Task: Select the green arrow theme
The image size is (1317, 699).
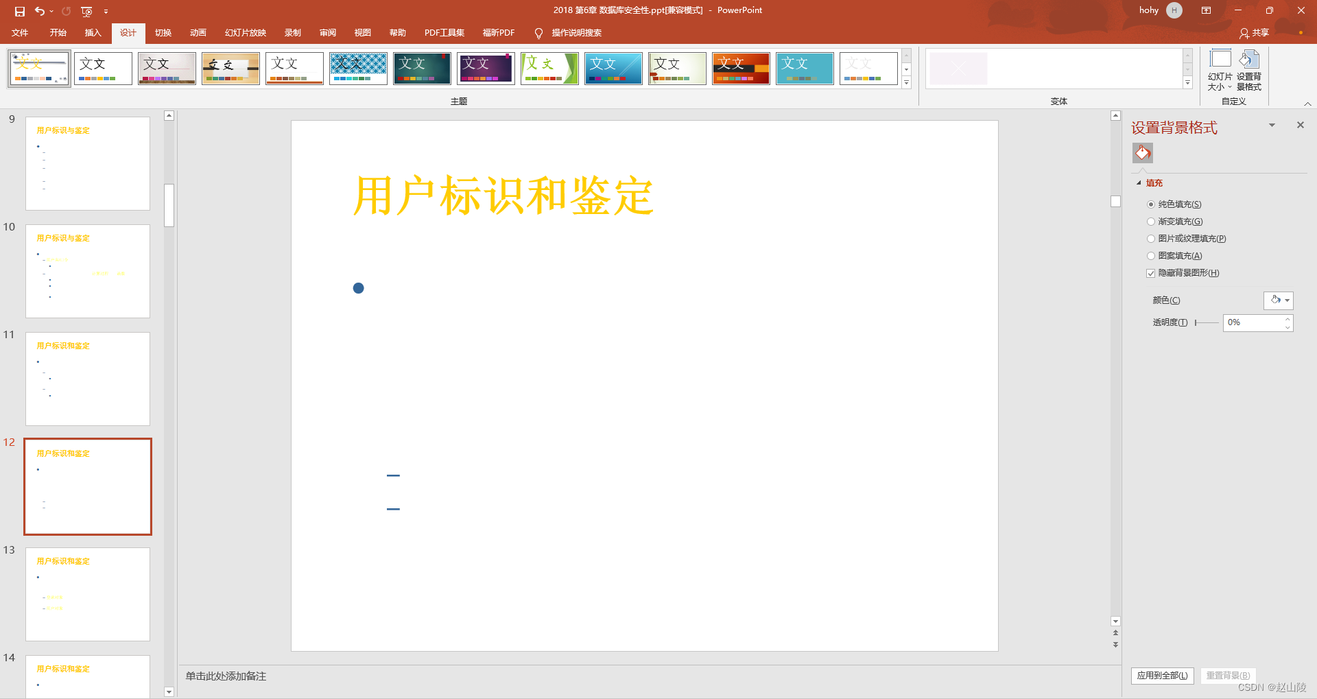Action: [549, 69]
